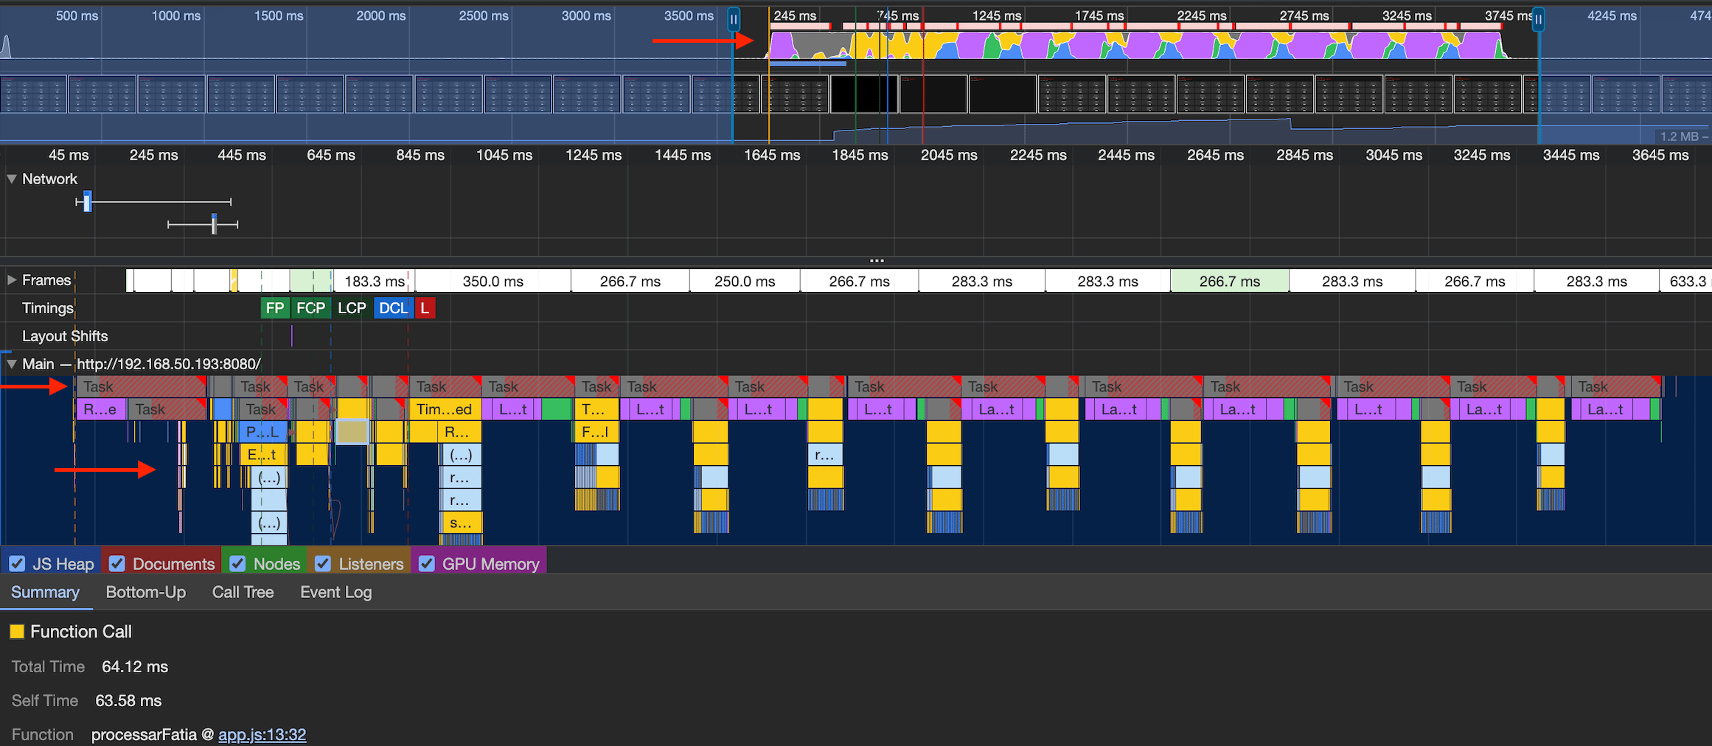Toggle the JS Heap checkbox
The height and width of the screenshot is (746, 1712).
(17, 564)
